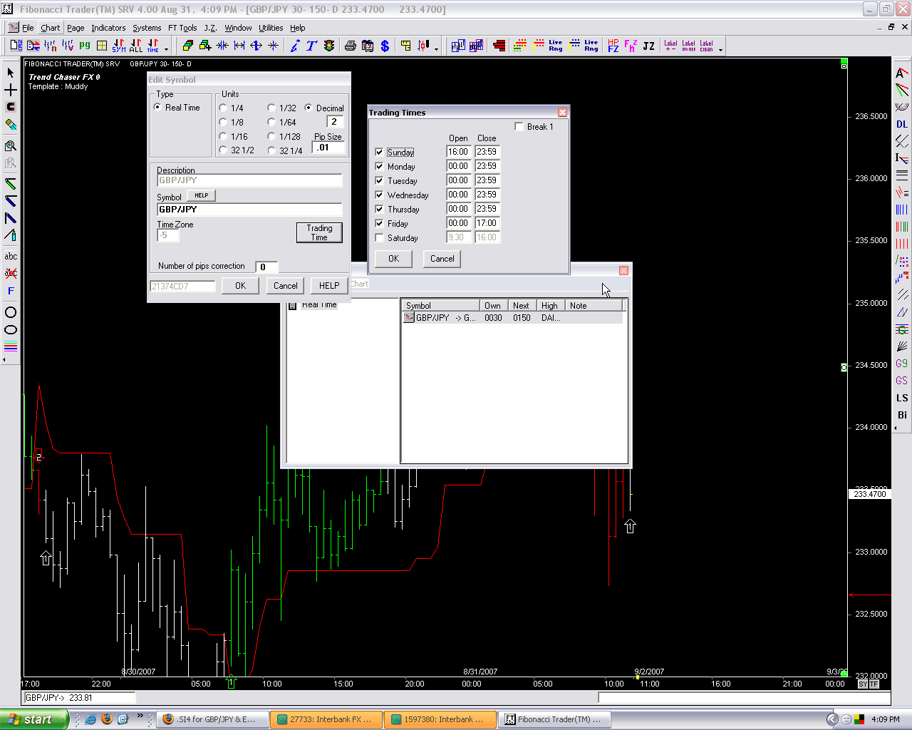The image size is (912, 730).
Task: Click the TIME toolbar icon
Action: pyautogui.click(x=153, y=46)
